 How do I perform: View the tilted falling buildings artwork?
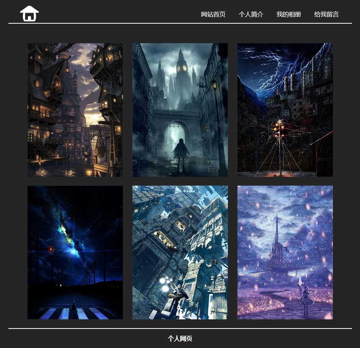pos(180,253)
